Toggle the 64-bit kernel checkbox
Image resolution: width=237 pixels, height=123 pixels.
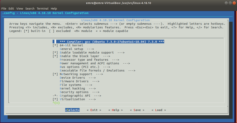pyautogui.click(x=55, y=45)
